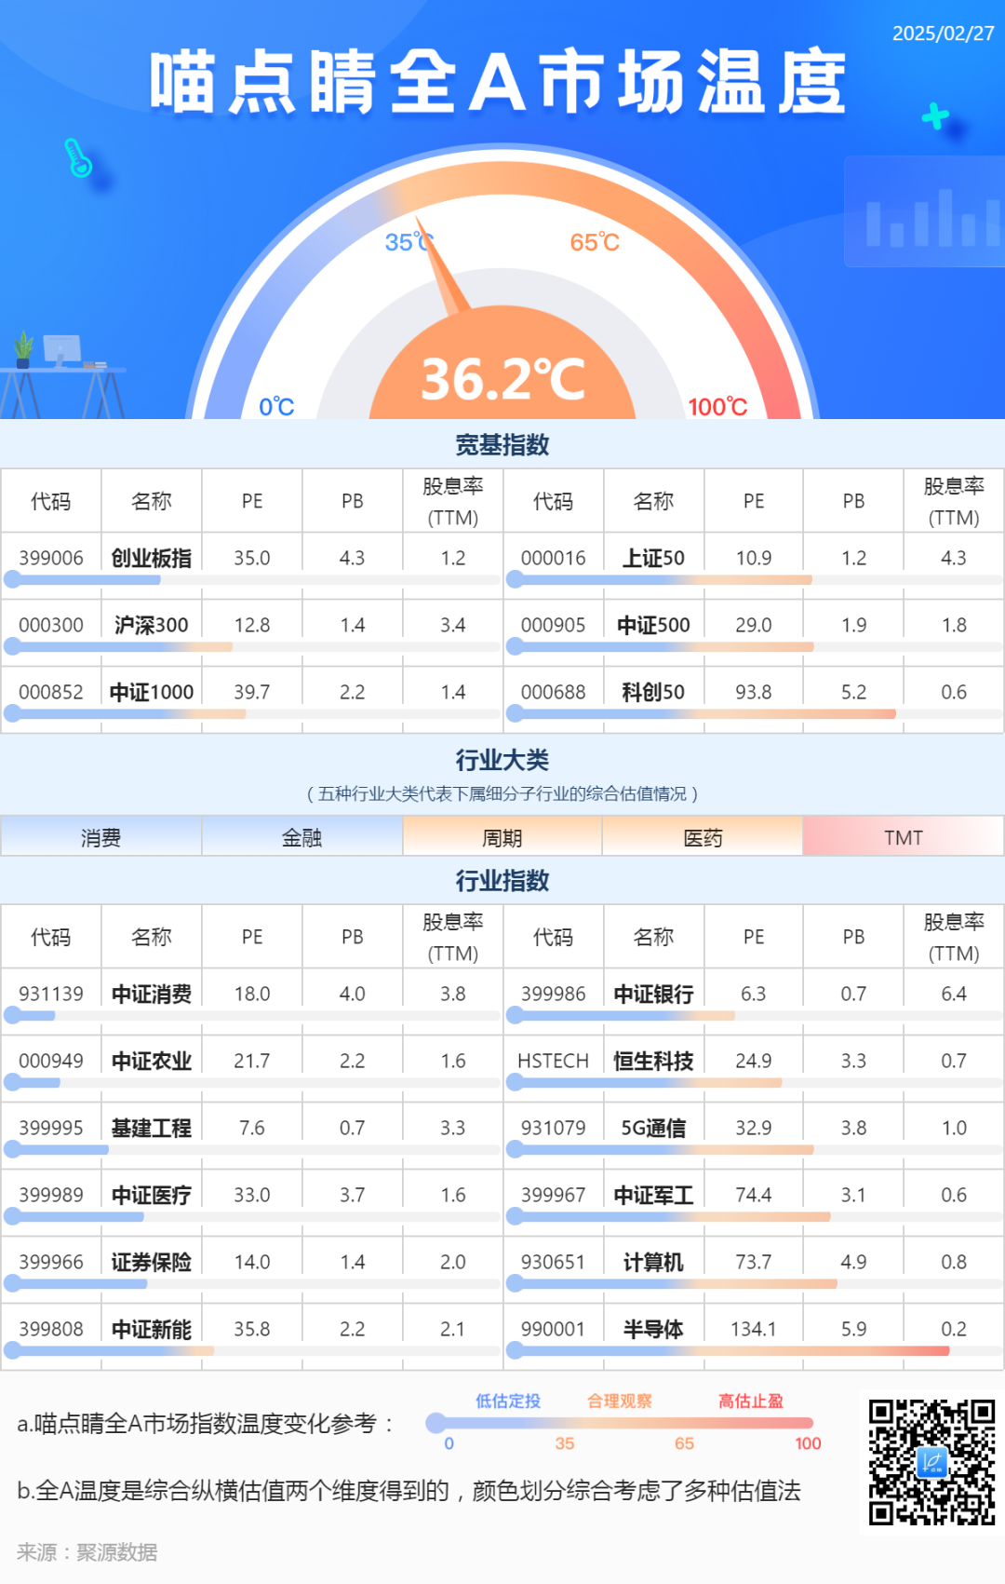Click the QR code at the bottom right
Viewport: 1005px width, 1584px height.
(931, 1462)
